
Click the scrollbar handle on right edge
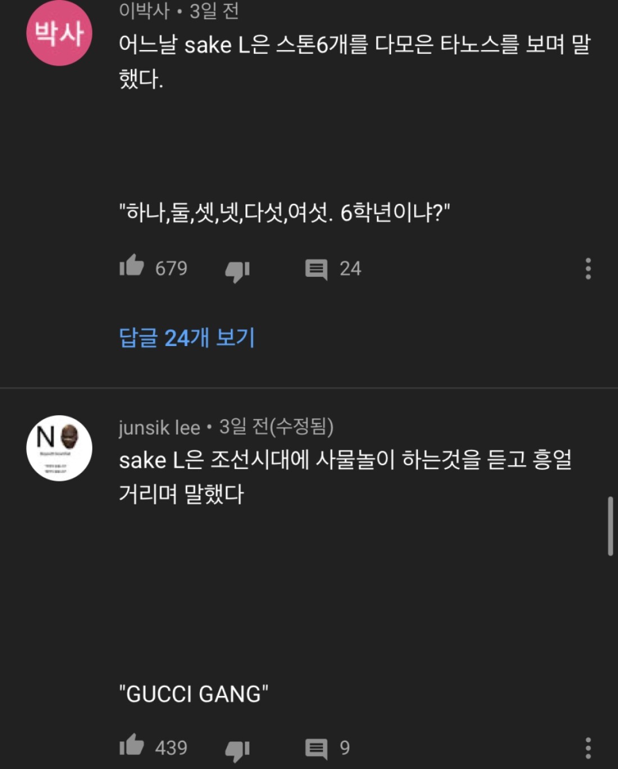[610, 526]
